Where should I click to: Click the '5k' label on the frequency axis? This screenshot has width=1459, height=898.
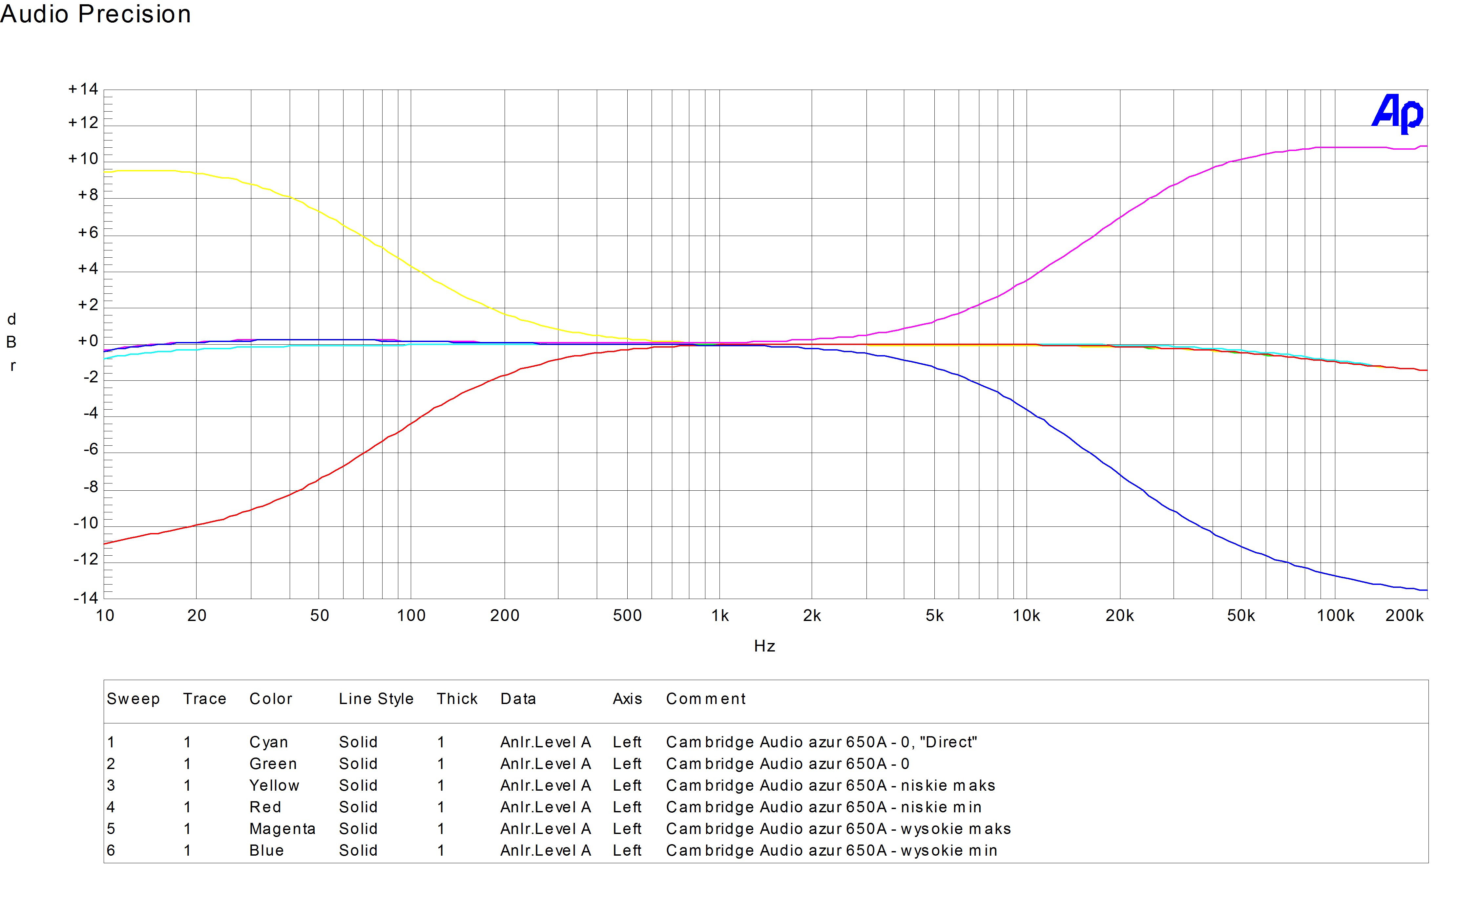(935, 615)
